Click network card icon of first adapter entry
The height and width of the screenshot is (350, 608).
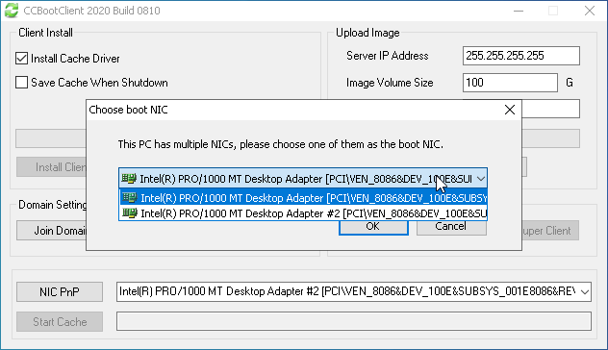tap(130, 197)
